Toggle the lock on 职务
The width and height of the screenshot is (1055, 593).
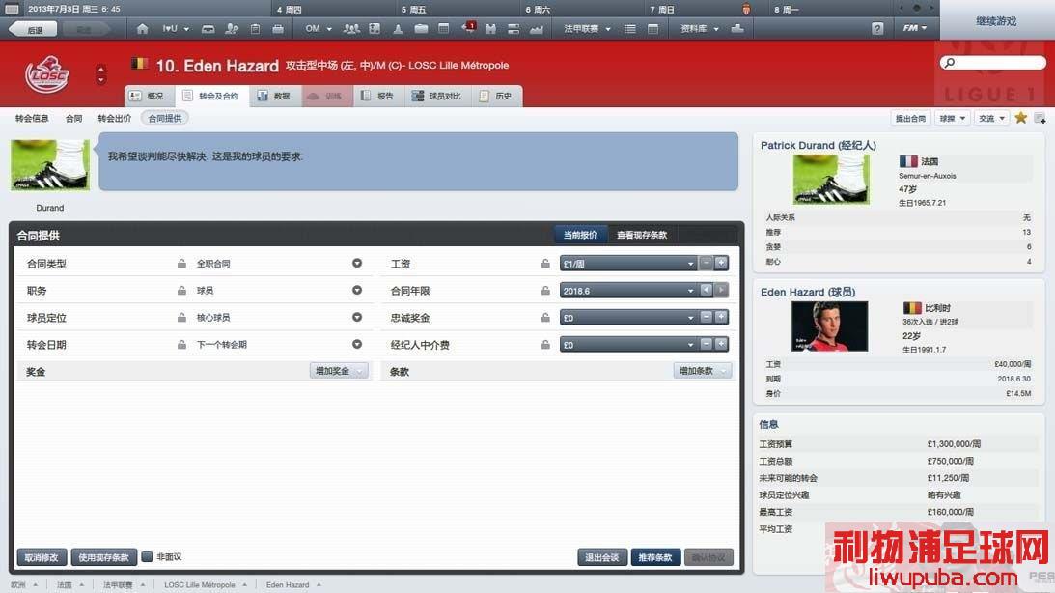click(181, 290)
